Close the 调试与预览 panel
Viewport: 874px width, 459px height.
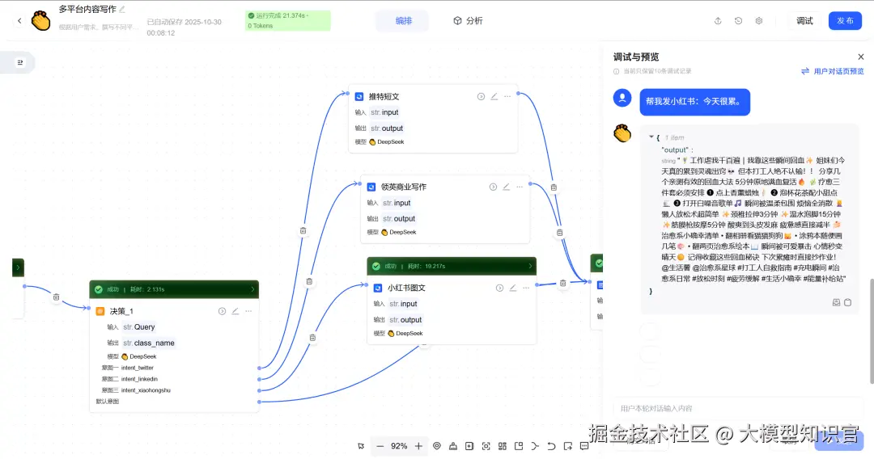[x=860, y=57]
